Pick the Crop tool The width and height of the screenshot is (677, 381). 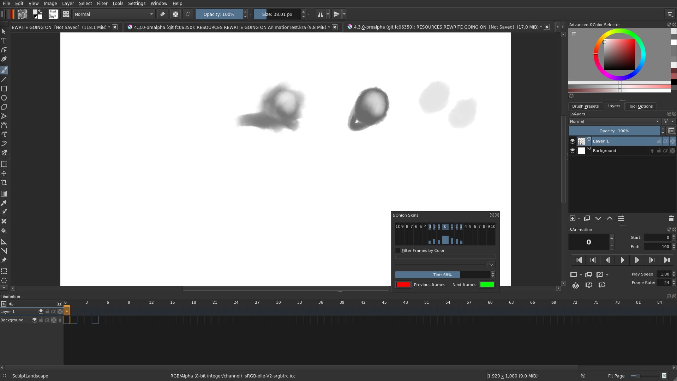[x=4, y=182]
